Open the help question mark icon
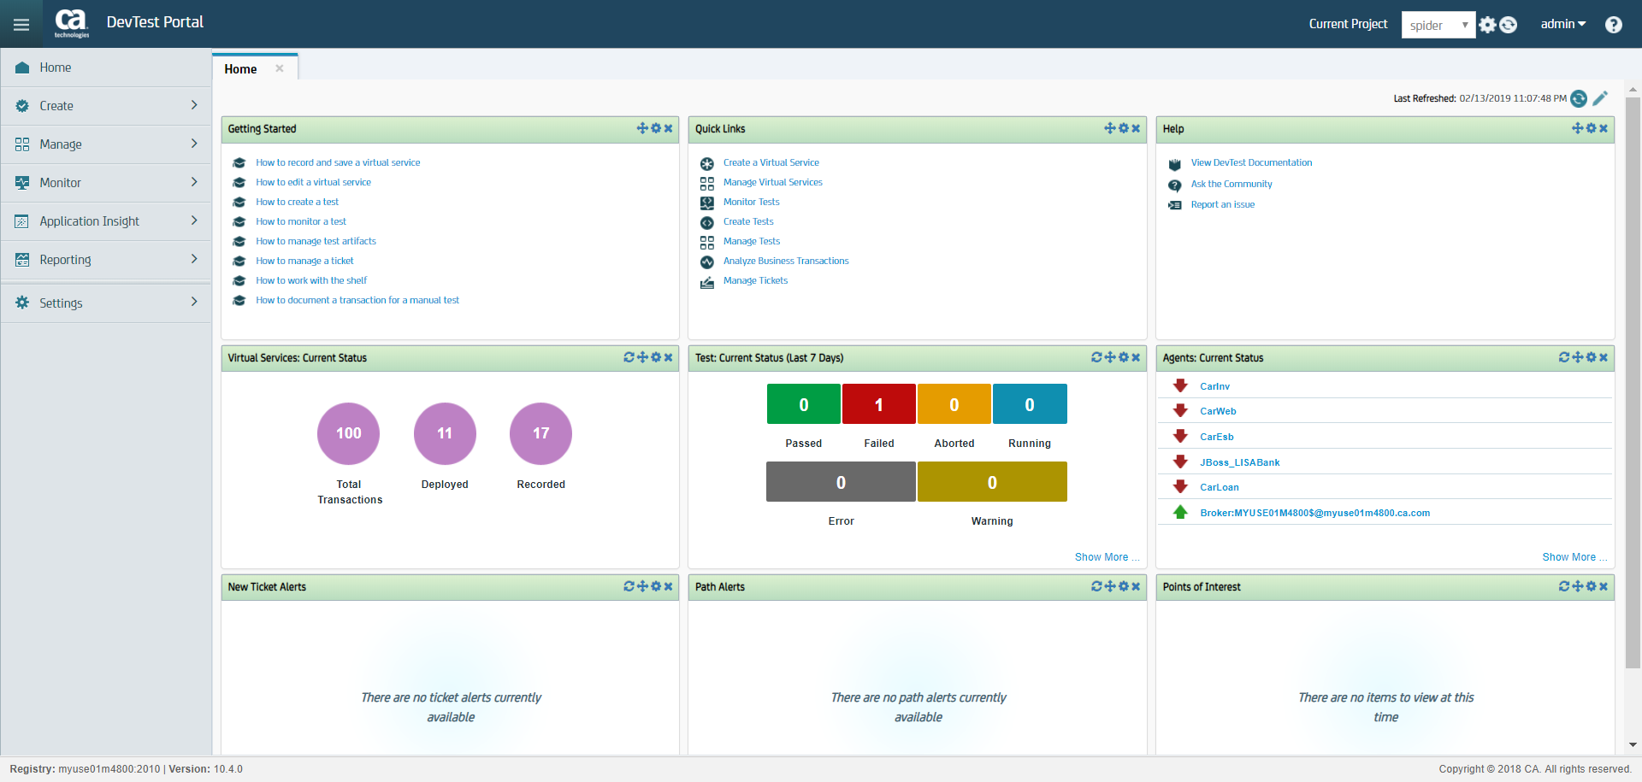The width and height of the screenshot is (1642, 782). pyautogui.click(x=1613, y=25)
